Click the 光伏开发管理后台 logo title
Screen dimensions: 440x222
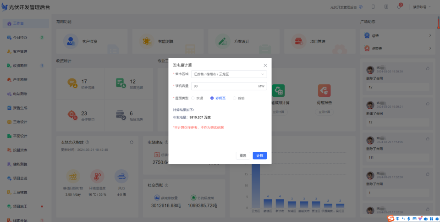click(29, 7)
